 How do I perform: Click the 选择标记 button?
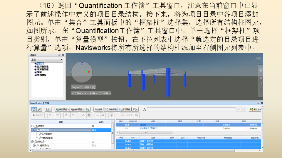click(38, 115)
